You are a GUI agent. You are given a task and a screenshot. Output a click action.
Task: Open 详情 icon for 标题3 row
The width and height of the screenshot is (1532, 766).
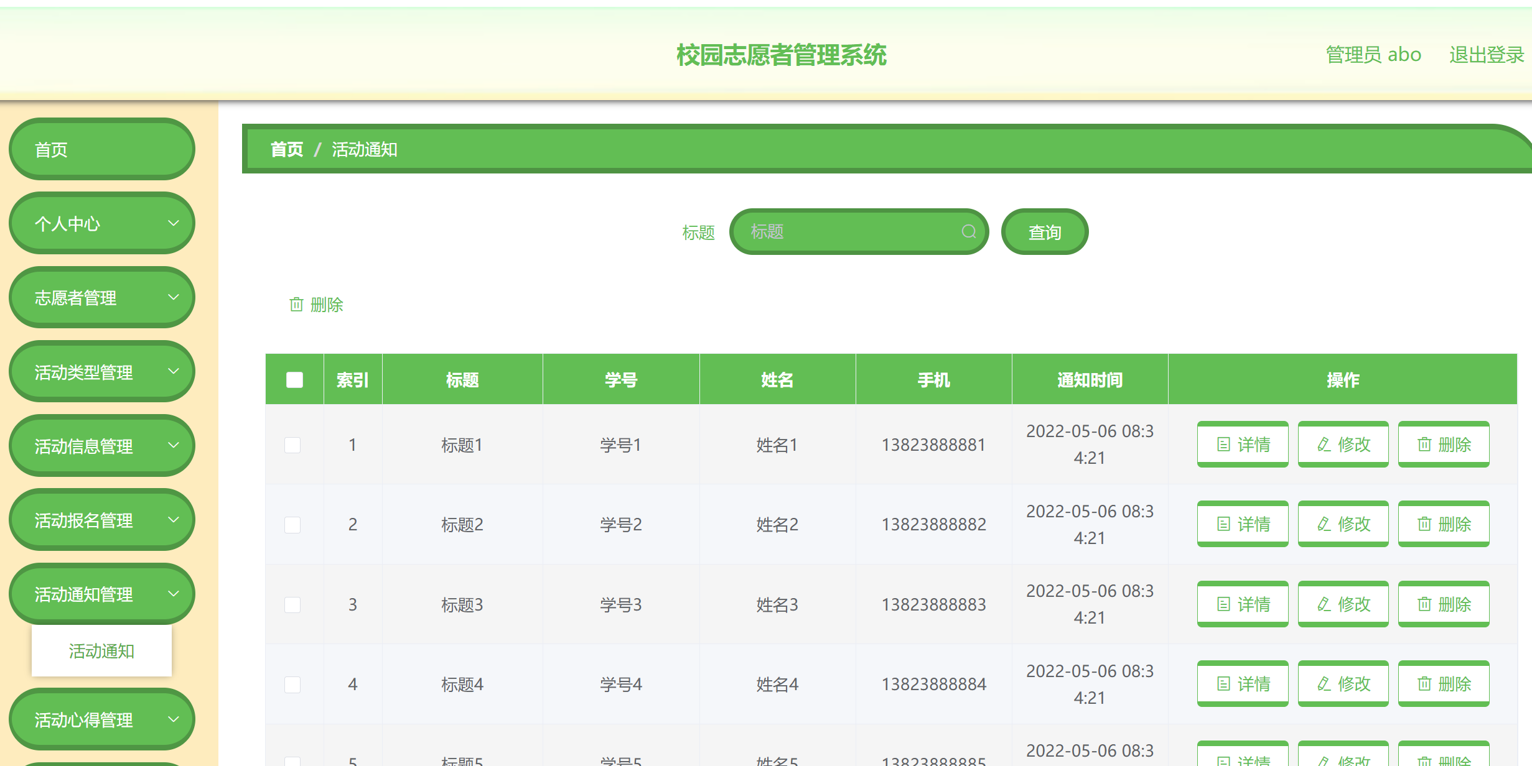click(x=1223, y=603)
